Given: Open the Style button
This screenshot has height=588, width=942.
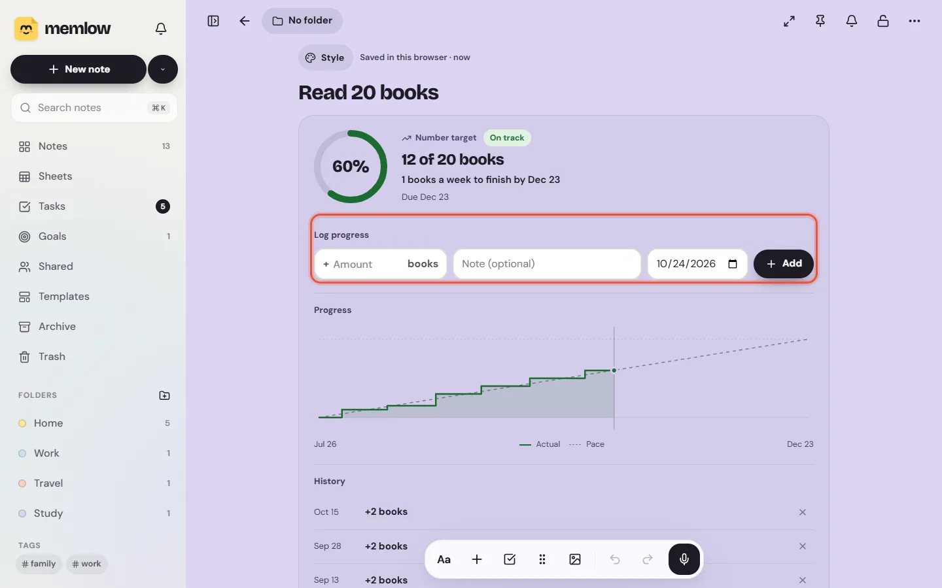Looking at the screenshot, I should coord(325,57).
